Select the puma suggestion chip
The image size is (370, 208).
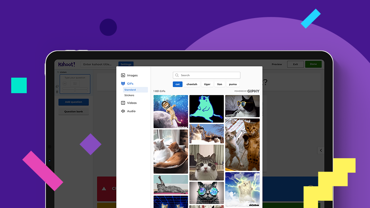click(233, 84)
